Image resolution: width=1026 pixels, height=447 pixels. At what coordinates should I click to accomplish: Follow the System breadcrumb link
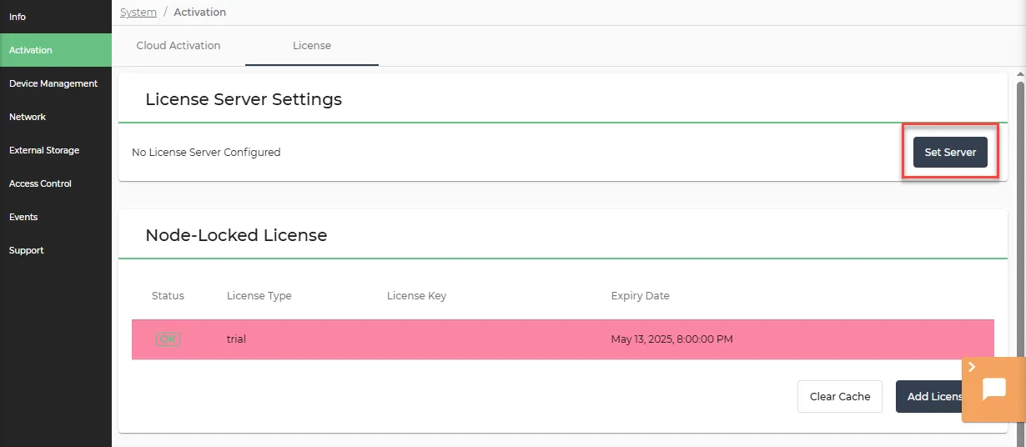pyautogui.click(x=138, y=13)
